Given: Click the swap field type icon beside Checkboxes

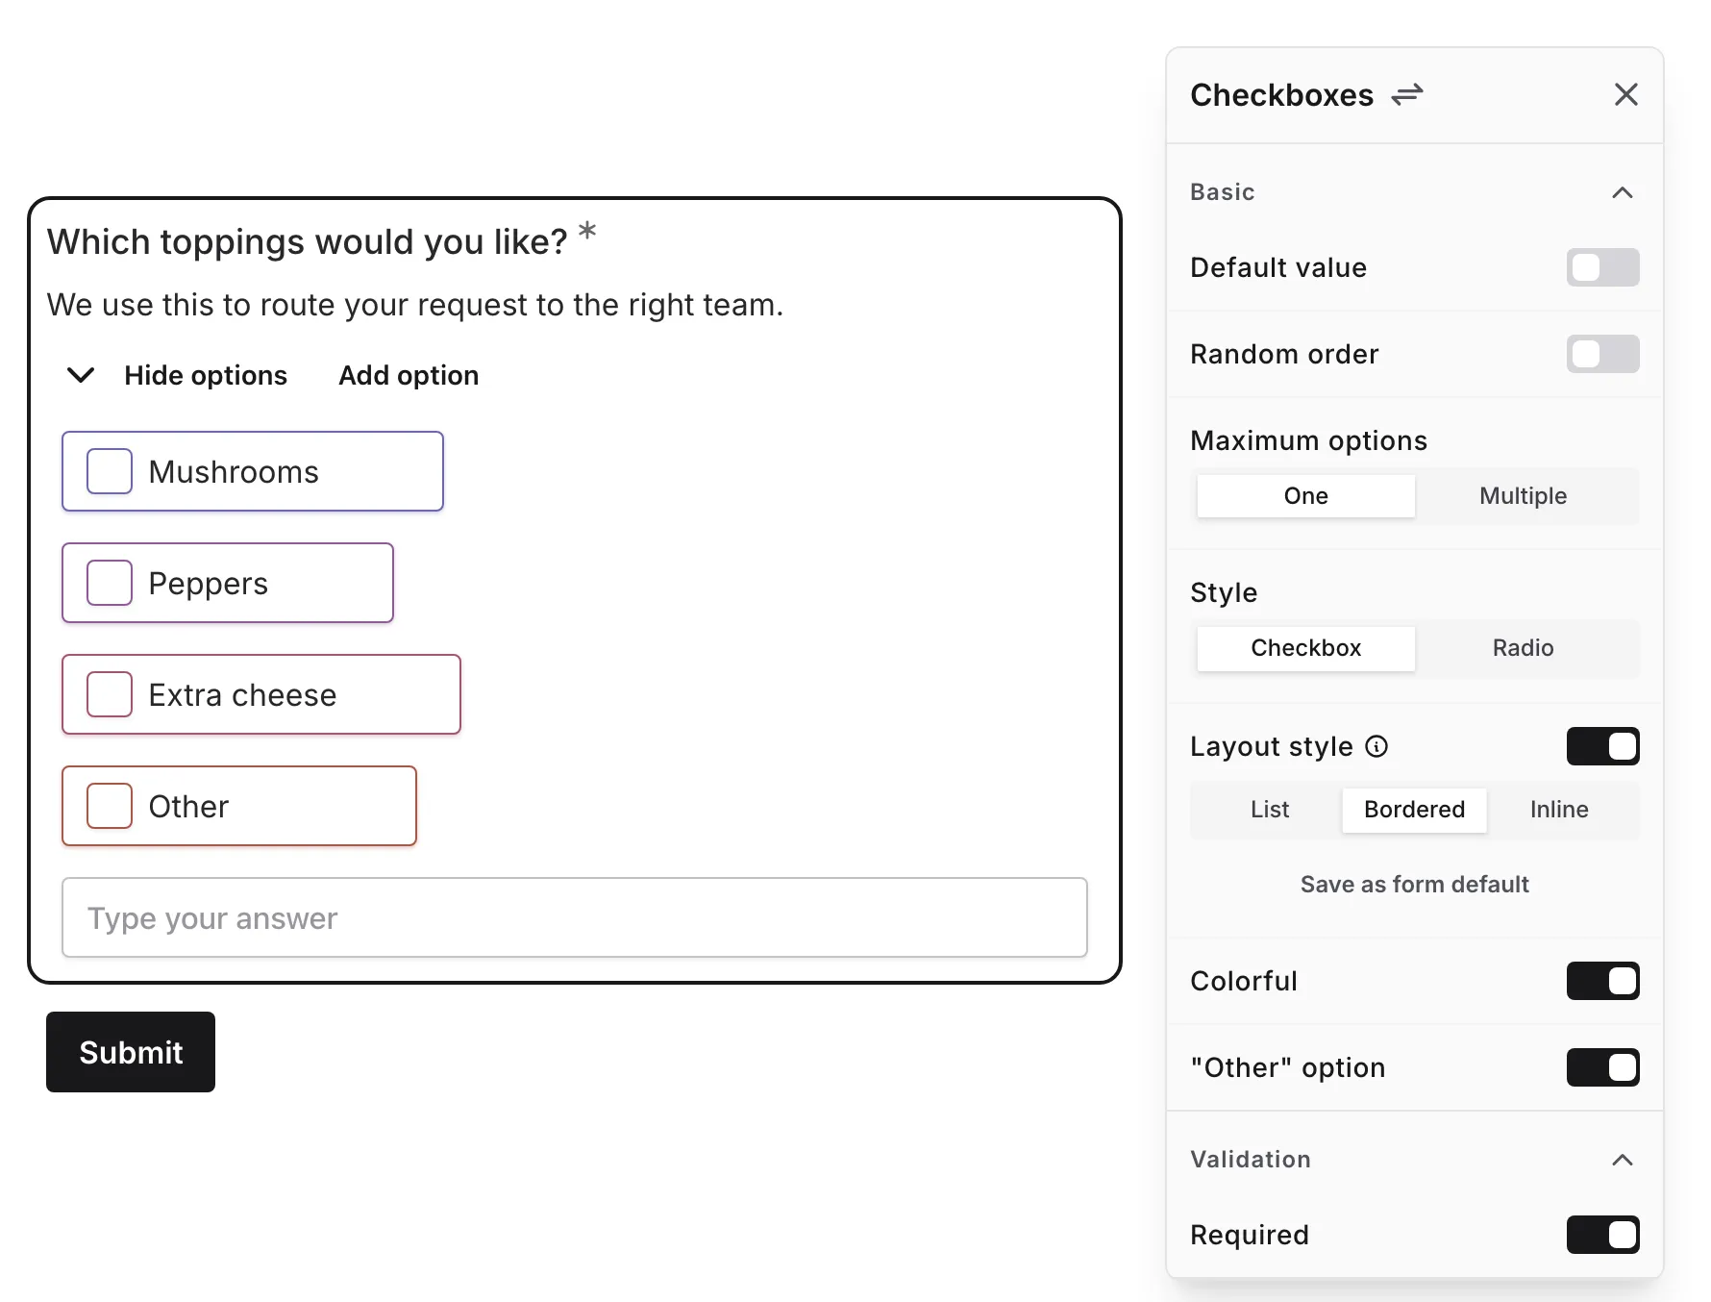Looking at the screenshot, I should [x=1407, y=94].
